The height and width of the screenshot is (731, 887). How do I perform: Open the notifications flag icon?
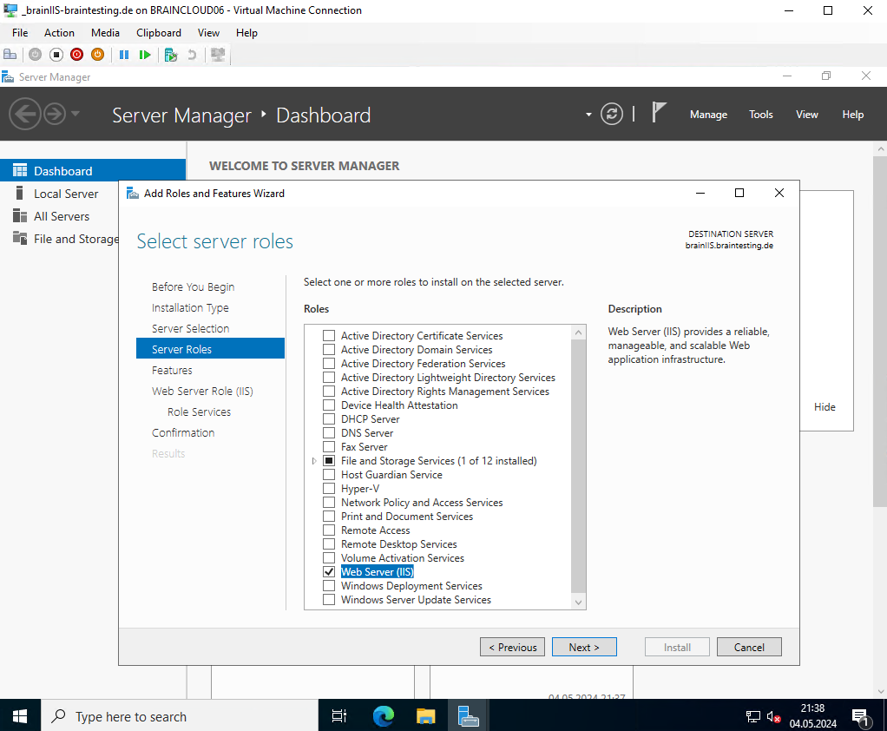point(659,113)
